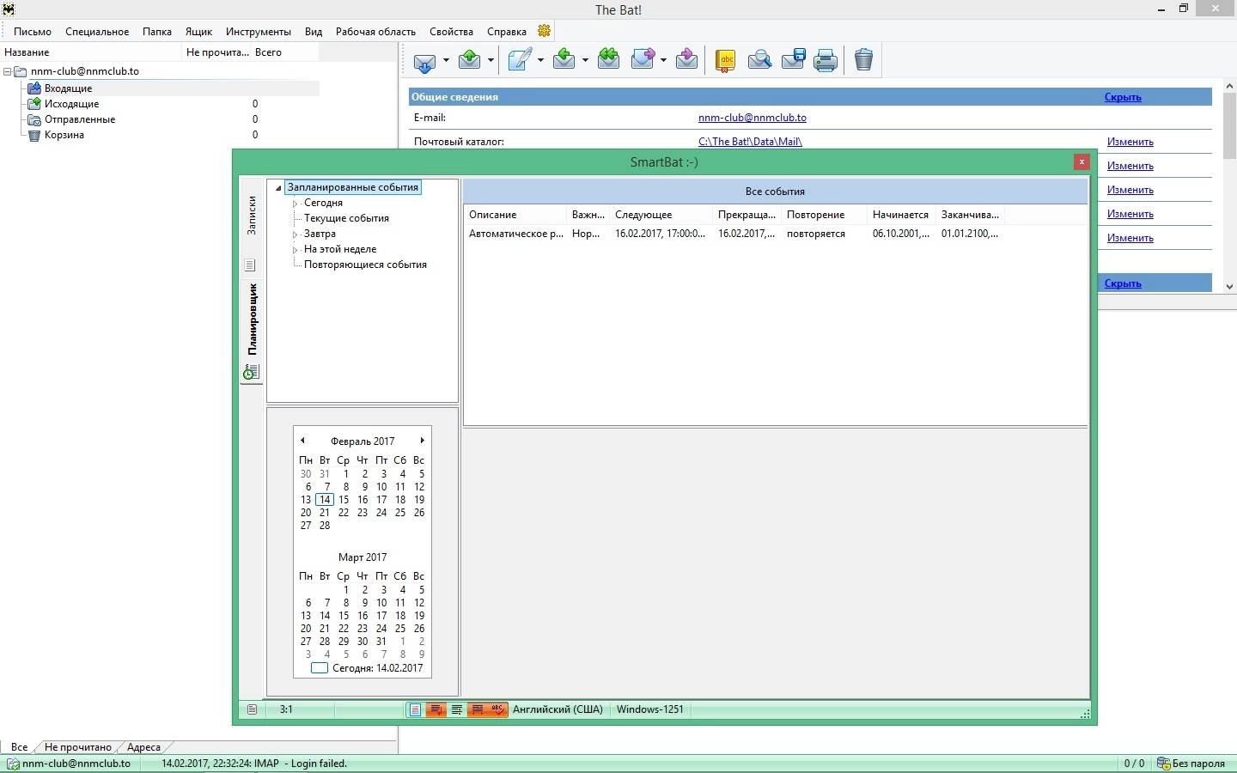Click the scheduler clock icon under Планировщик tab
Image resolution: width=1237 pixels, height=773 pixels.
251,372
